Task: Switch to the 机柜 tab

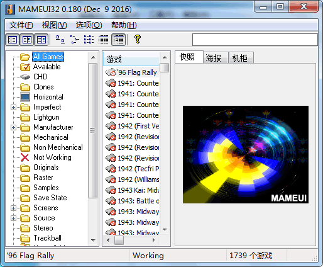Action: pyautogui.click(x=241, y=58)
